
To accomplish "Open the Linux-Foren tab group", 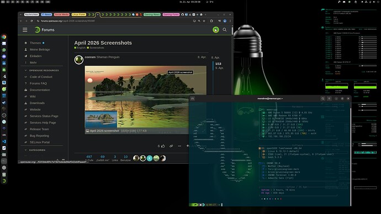I will 79,14.
